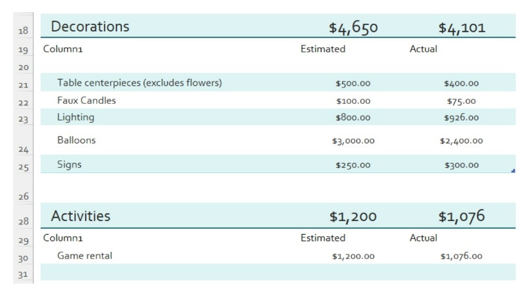The image size is (527, 292).
Task: Click the Signs row label
Action: coord(69,164)
